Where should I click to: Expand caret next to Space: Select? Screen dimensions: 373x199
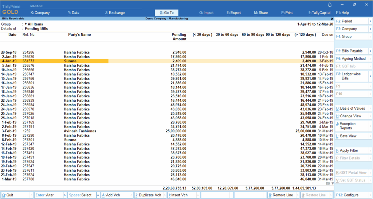tap(98, 195)
